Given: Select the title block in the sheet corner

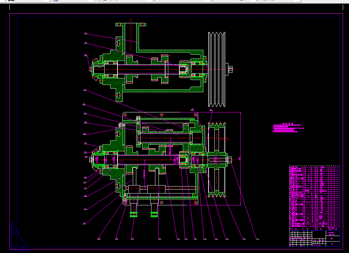Looking at the screenshot, I should [314, 238].
